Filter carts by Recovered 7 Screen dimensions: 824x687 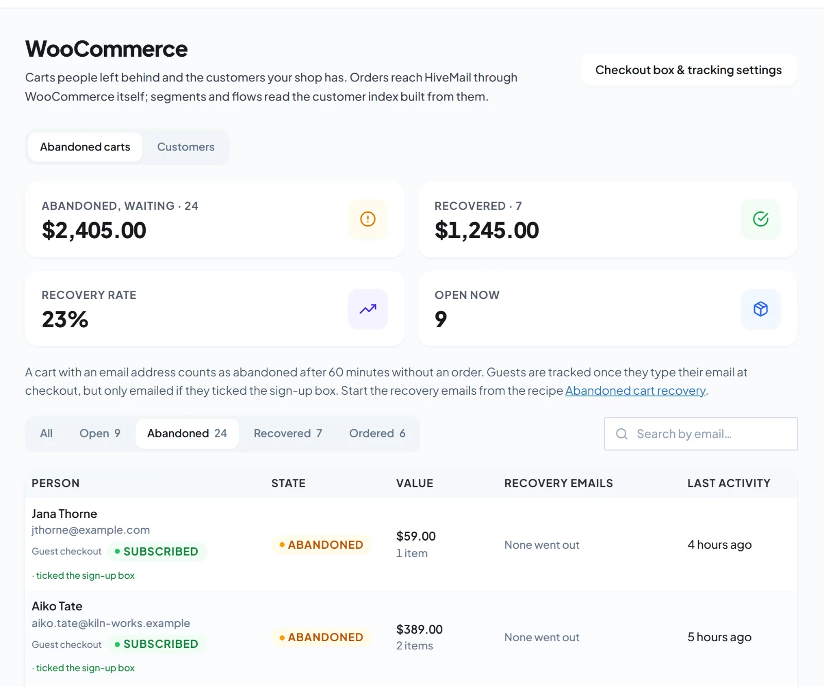[x=288, y=433]
